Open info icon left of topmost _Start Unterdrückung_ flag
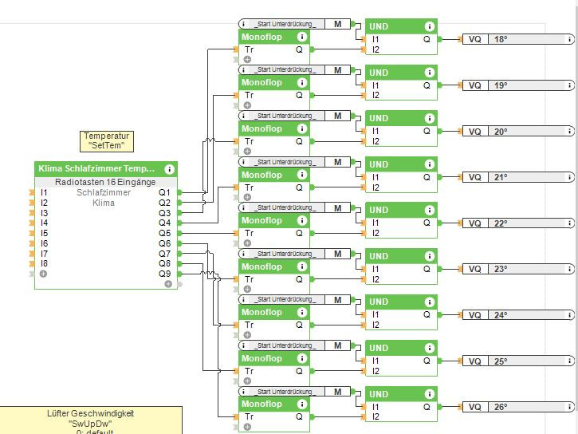 pos(243,25)
